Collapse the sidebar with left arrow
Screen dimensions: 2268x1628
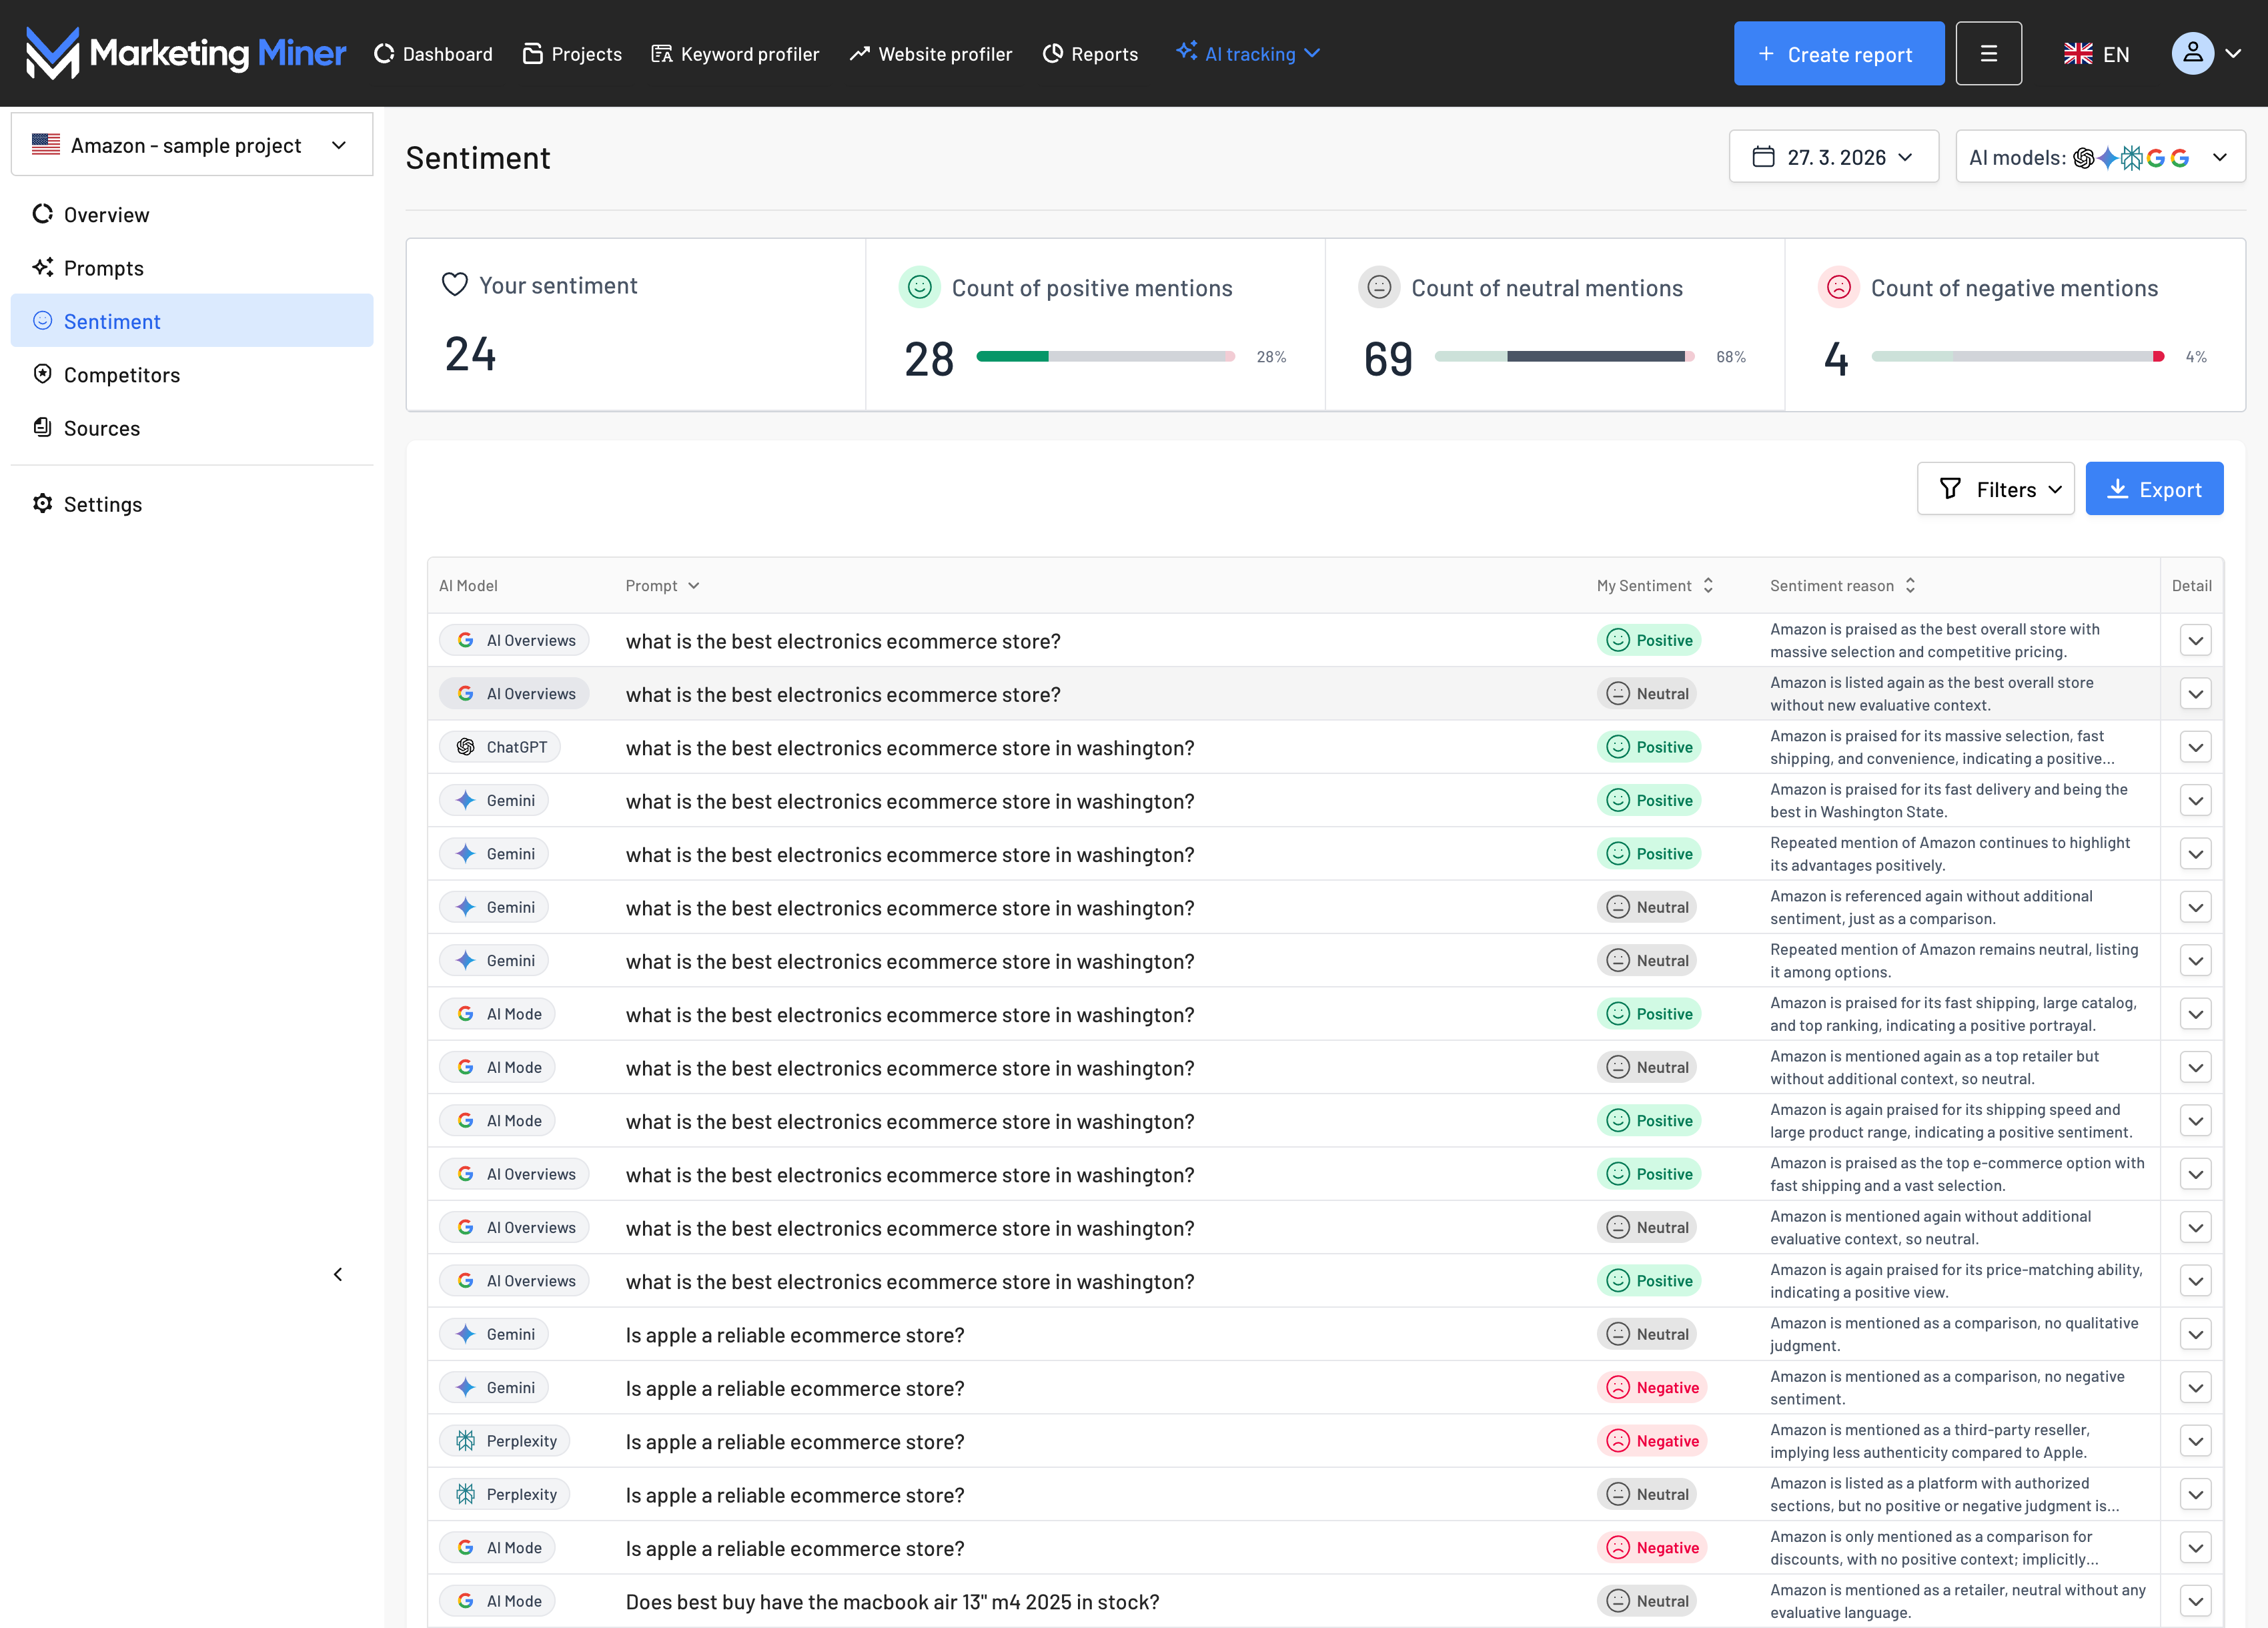point(338,1274)
